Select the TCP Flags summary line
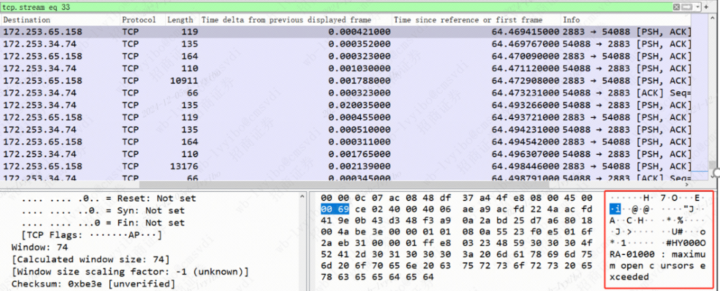This screenshot has width=720, height=291. [87, 234]
